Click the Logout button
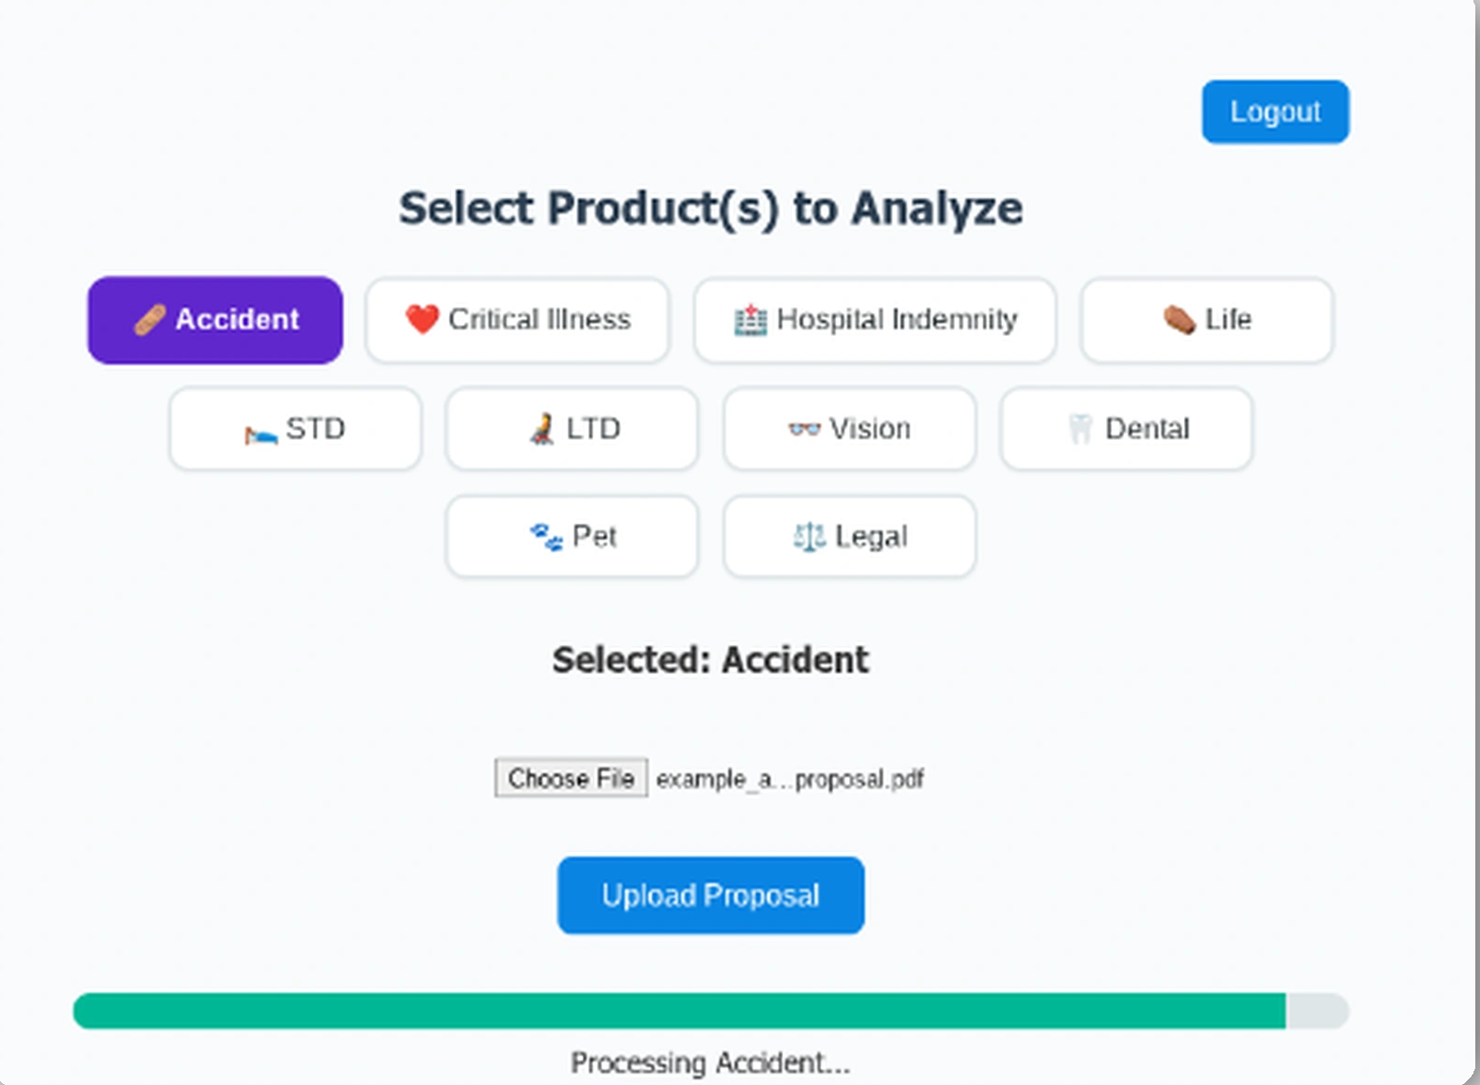 point(1275,111)
